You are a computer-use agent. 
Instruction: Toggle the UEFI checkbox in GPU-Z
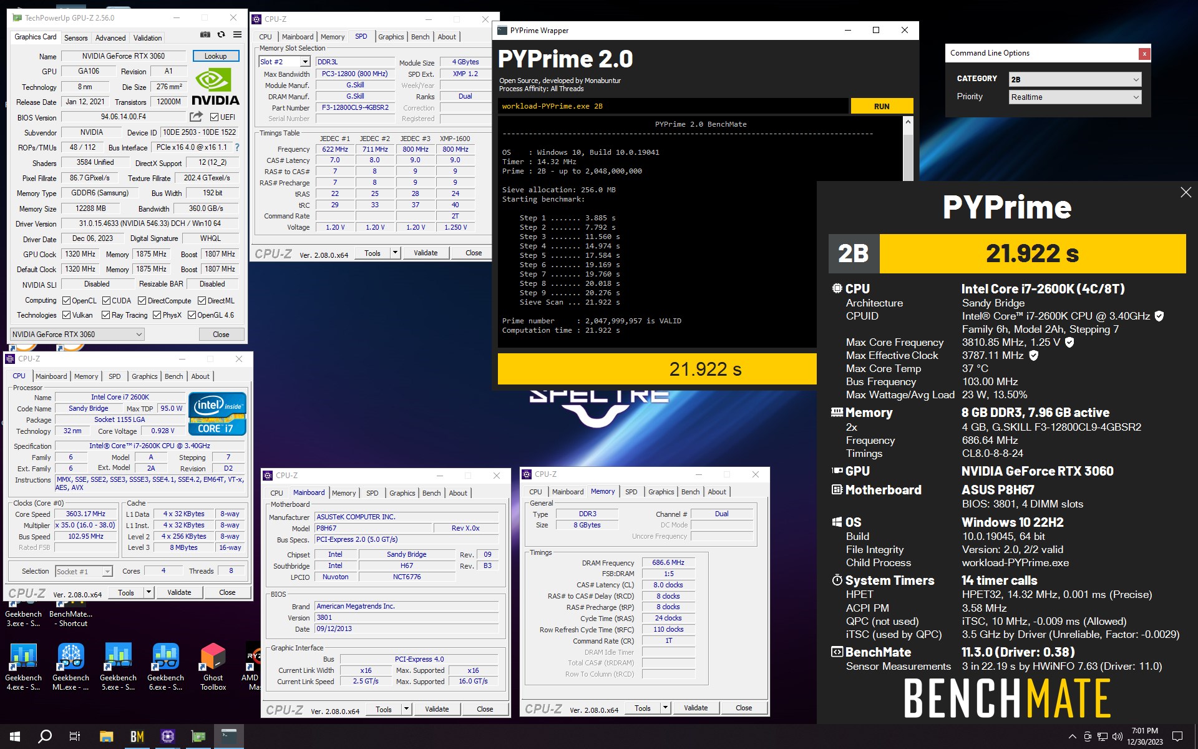(x=214, y=117)
